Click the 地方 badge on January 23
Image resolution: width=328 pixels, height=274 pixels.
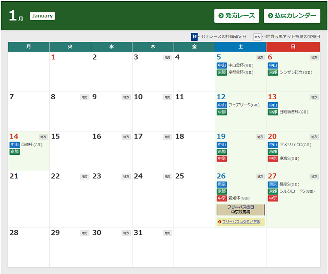click(x=126, y=176)
